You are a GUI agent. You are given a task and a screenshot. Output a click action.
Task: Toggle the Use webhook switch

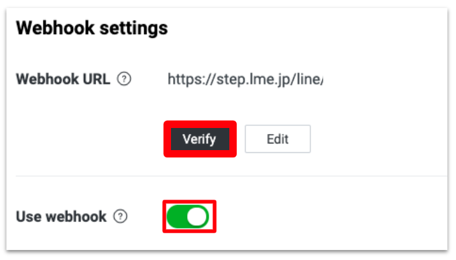point(188,216)
